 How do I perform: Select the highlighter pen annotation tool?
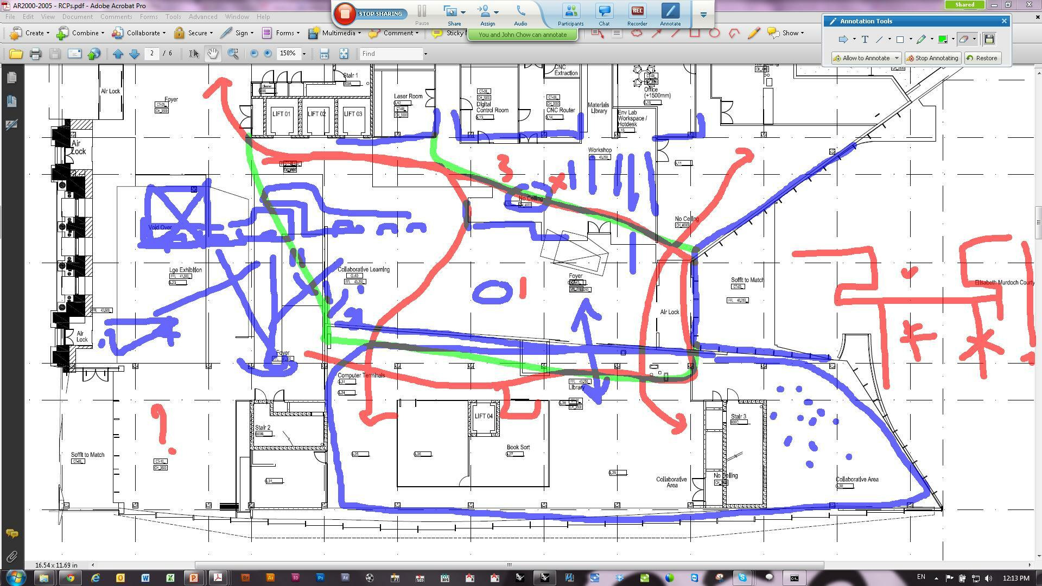(921, 39)
